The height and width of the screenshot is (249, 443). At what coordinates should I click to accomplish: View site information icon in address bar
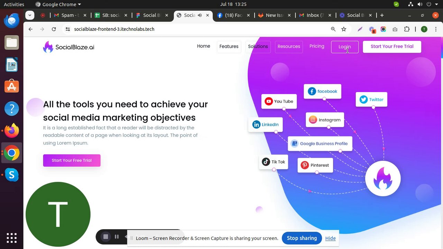pyautogui.click(x=67, y=29)
